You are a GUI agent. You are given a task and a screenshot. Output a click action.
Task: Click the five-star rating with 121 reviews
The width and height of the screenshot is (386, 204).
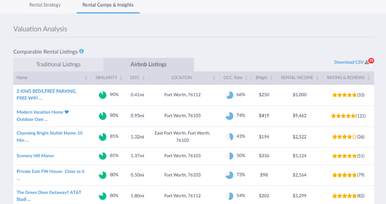343,116
